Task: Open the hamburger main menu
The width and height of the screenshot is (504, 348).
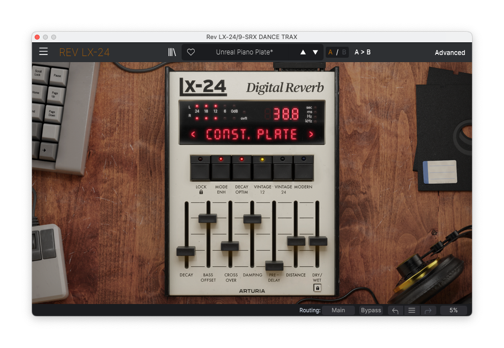Action: pos(43,52)
